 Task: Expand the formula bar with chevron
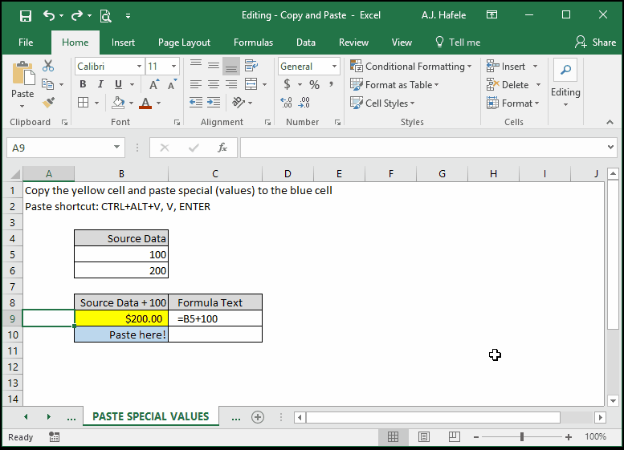click(611, 147)
